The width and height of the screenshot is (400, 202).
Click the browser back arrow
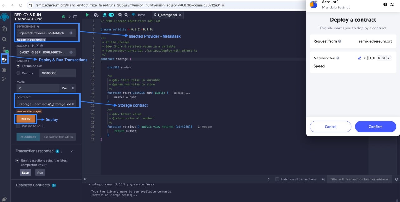pos(4,5)
